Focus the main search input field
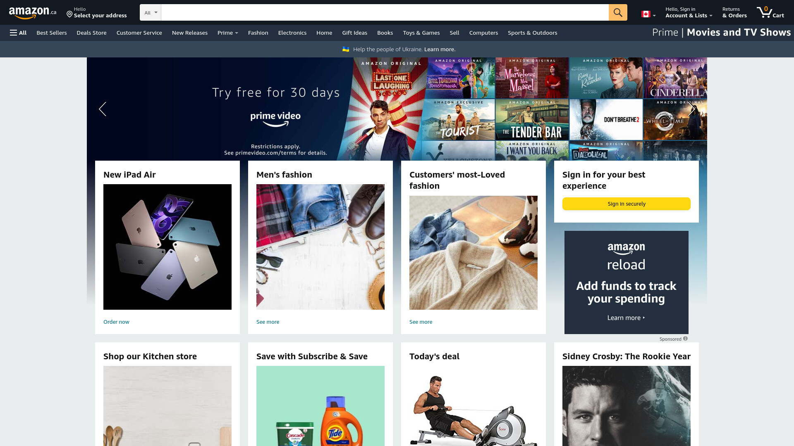This screenshot has width=794, height=446. [x=385, y=12]
